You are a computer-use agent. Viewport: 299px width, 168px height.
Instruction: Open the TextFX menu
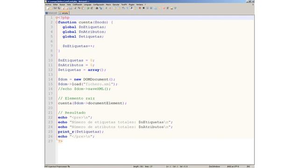pos(124,5)
